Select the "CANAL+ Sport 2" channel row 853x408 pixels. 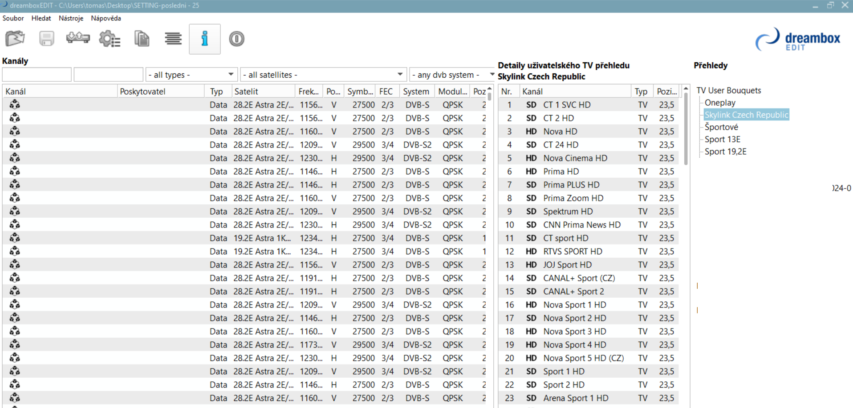[589, 292]
